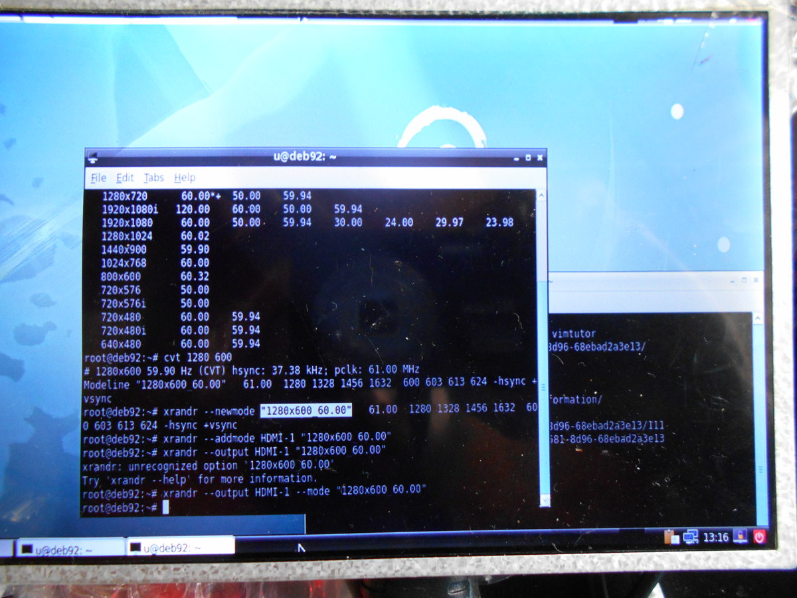Click the lock screen panel icon

pyautogui.click(x=741, y=536)
